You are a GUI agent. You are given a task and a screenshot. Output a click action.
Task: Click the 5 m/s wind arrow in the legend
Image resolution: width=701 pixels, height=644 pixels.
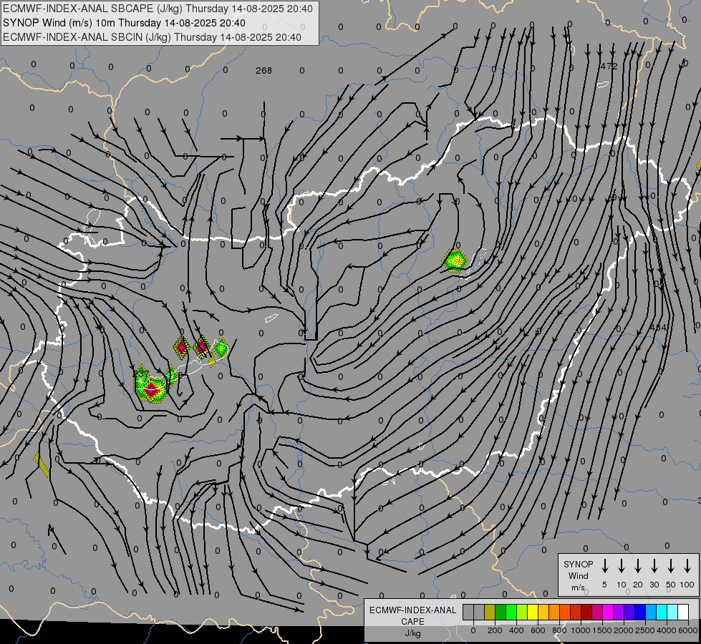pos(604,566)
